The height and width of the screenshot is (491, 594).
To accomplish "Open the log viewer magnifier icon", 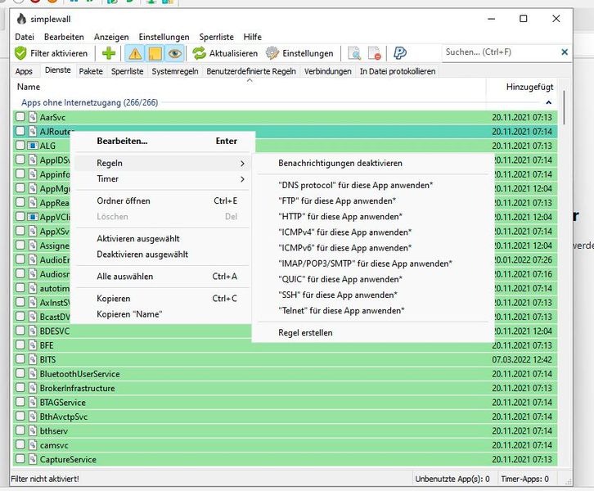I will pyautogui.click(x=355, y=53).
